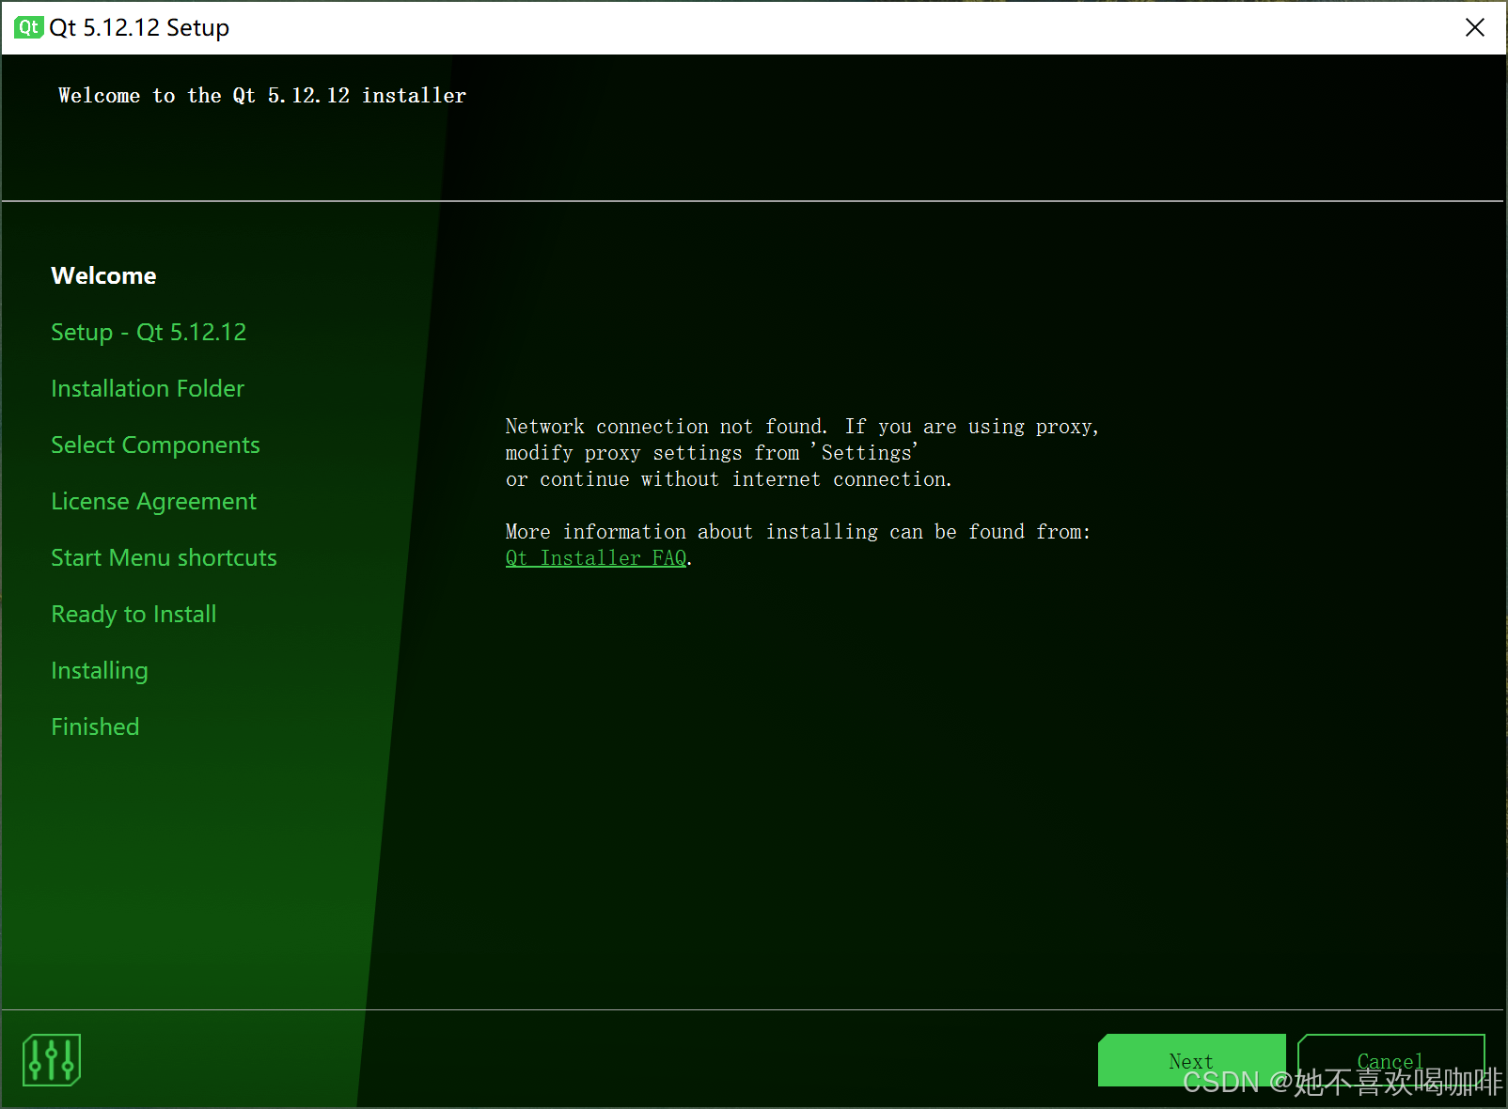This screenshot has width=1508, height=1109.
Task: Click the Cancel button
Action: [x=1390, y=1060]
